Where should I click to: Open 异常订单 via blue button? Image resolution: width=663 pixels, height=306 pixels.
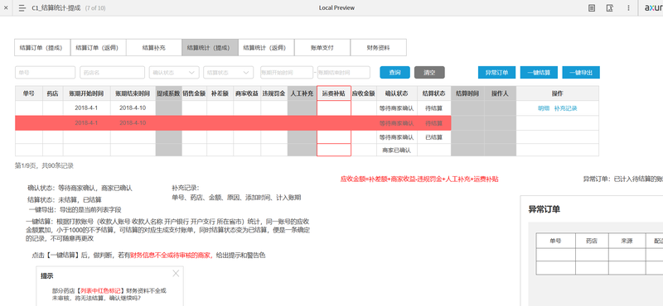(496, 73)
